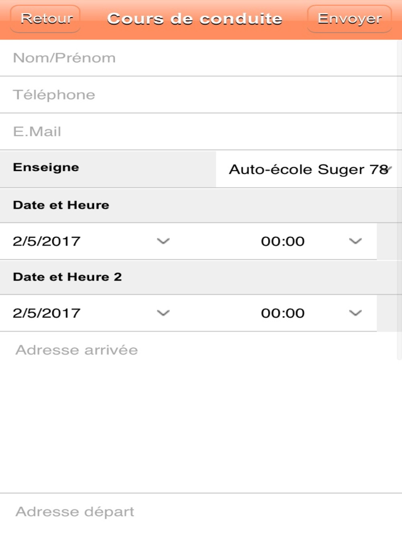
Task: Click the first Date et Heure section header
Action: click(61, 205)
